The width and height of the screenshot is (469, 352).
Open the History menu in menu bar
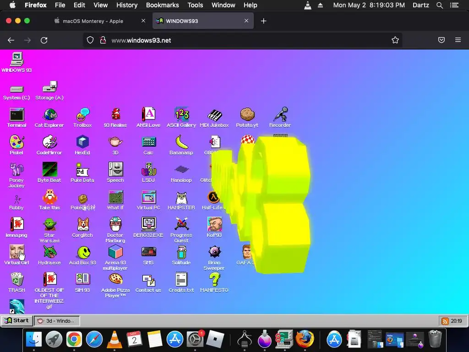pos(127,5)
